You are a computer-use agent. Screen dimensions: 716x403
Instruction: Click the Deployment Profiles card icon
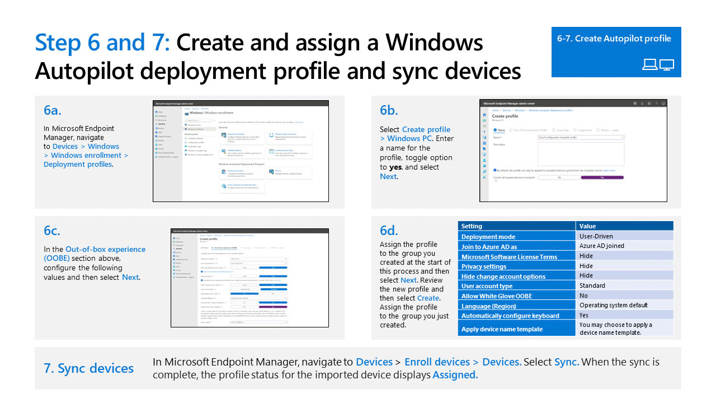[x=224, y=172]
